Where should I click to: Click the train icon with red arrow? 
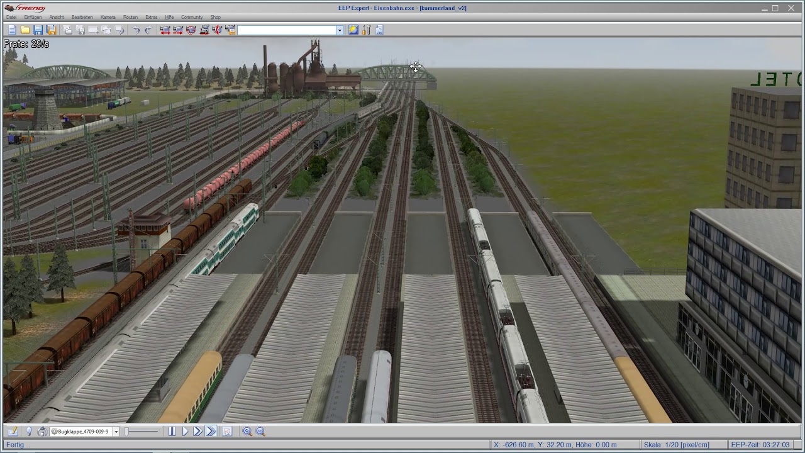click(x=218, y=30)
